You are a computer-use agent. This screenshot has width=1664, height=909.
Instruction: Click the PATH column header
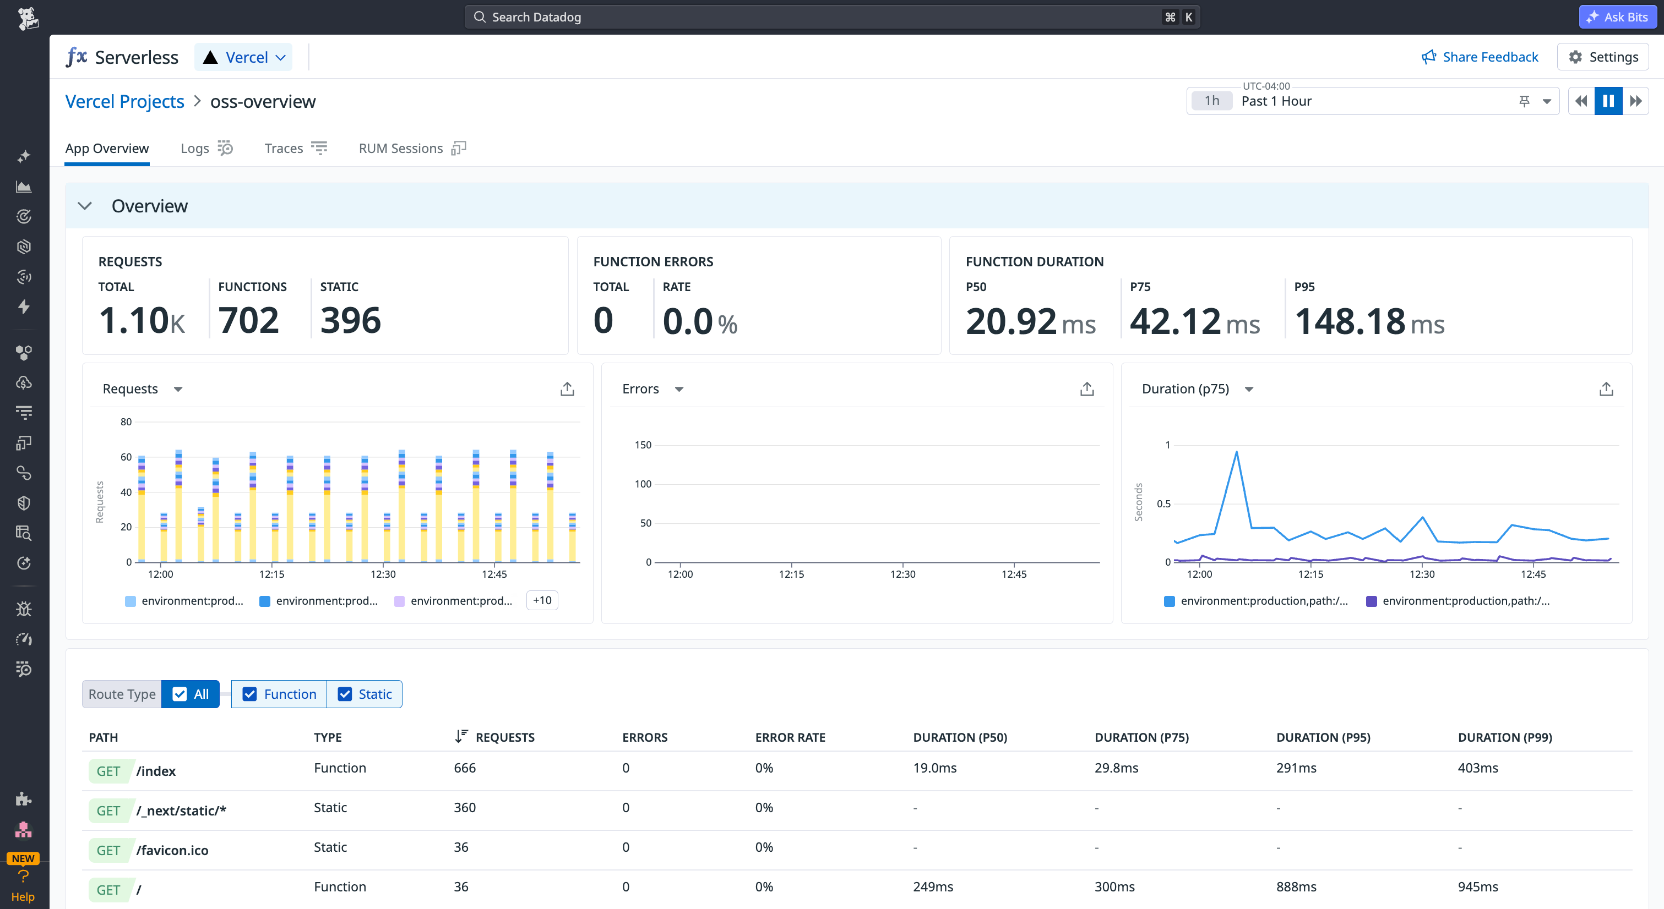(x=104, y=737)
